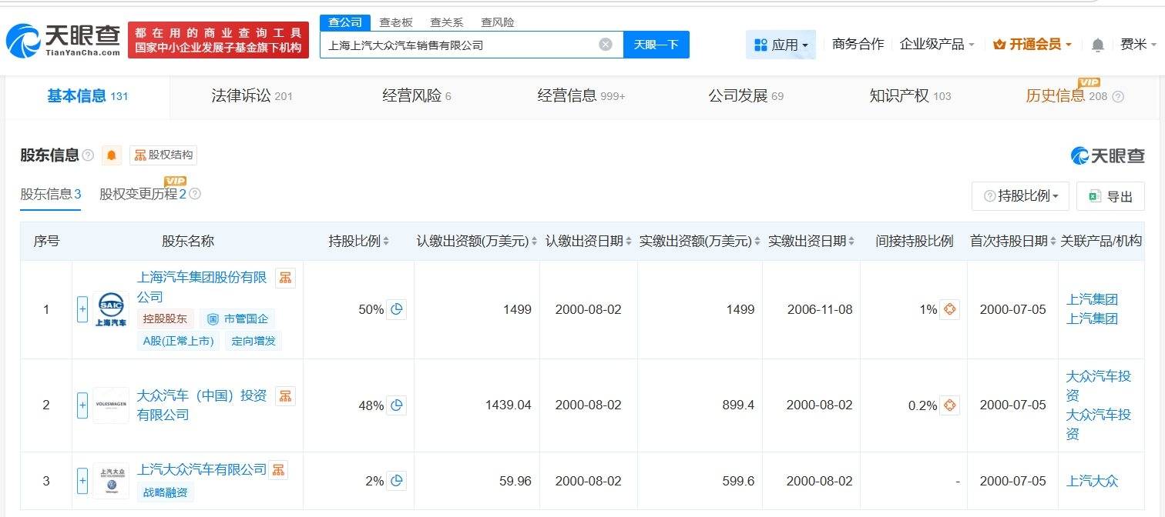
Task: Click the 控股股东 tag
Action: (x=166, y=319)
